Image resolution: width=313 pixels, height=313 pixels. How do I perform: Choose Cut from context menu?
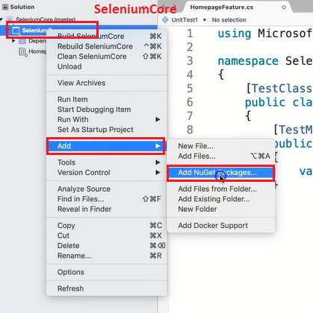click(106, 235)
